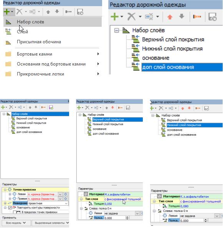
Task: Open 'Левая' dropdown under thickness 0,050
Action: pos(137,213)
